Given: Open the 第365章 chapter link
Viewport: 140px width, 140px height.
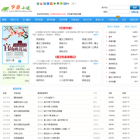Looking at the screenshot, I should pyautogui.click(x=51, y=102).
